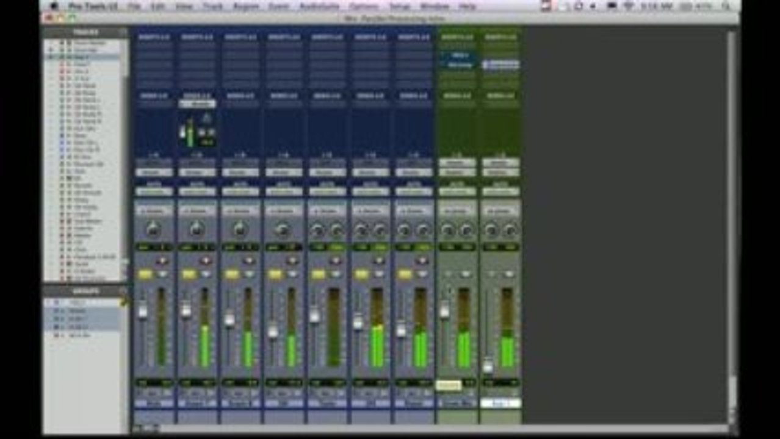Click left pan knob on fifth channel strip
The image size is (780, 439).
click(x=317, y=230)
